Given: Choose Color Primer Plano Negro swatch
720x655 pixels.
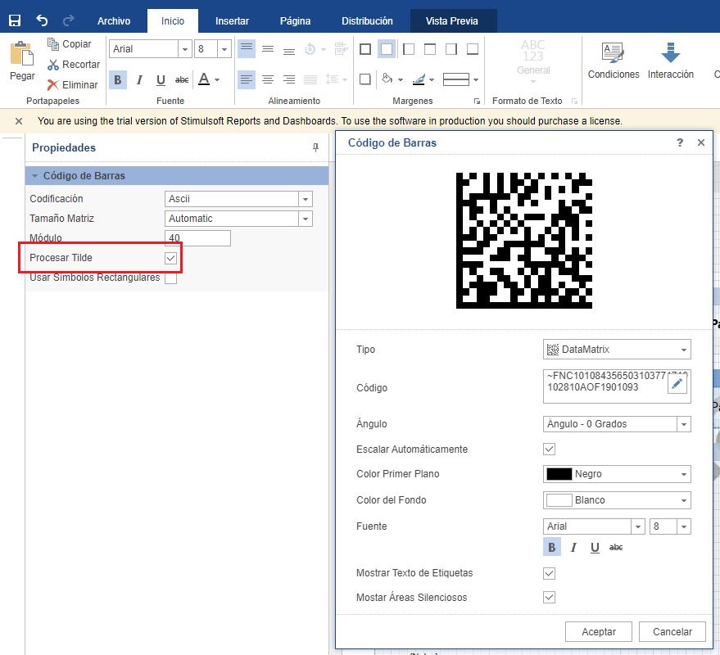Looking at the screenshot, I should (x=559, y=474).
